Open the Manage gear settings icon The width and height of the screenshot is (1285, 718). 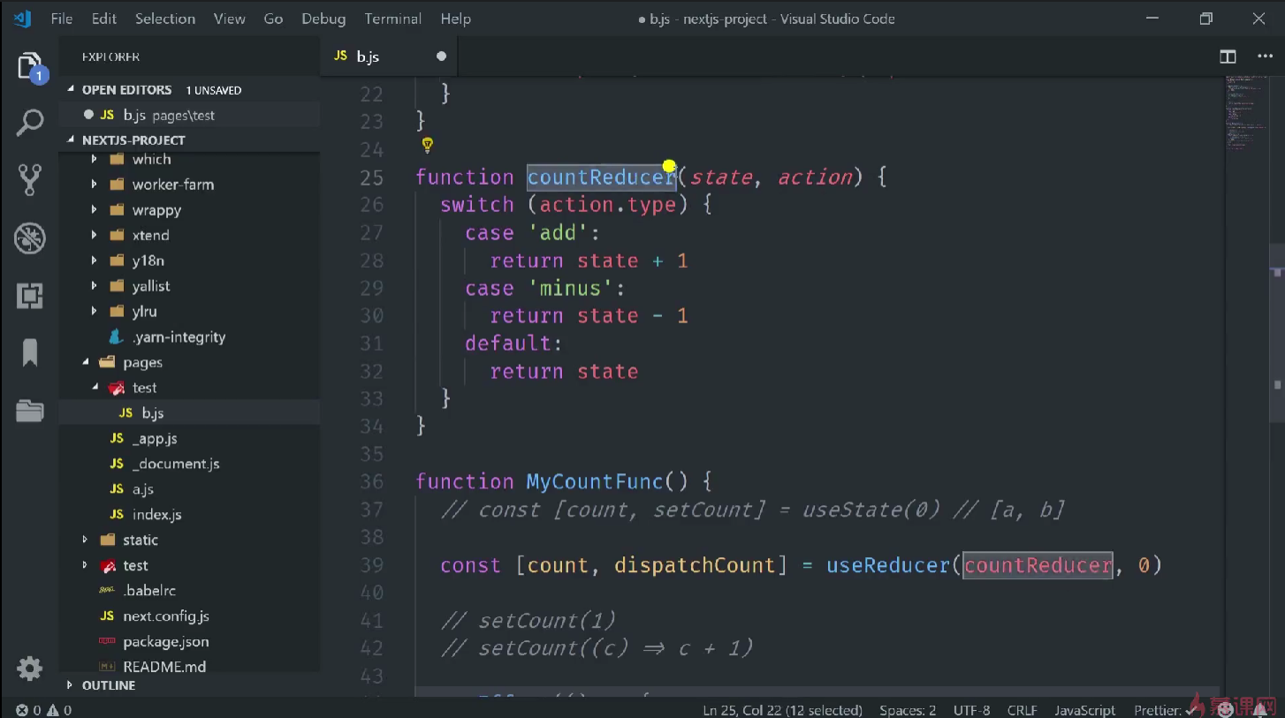tap(29, 669)
